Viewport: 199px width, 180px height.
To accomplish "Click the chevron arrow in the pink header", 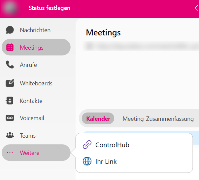I will [196, 8].
